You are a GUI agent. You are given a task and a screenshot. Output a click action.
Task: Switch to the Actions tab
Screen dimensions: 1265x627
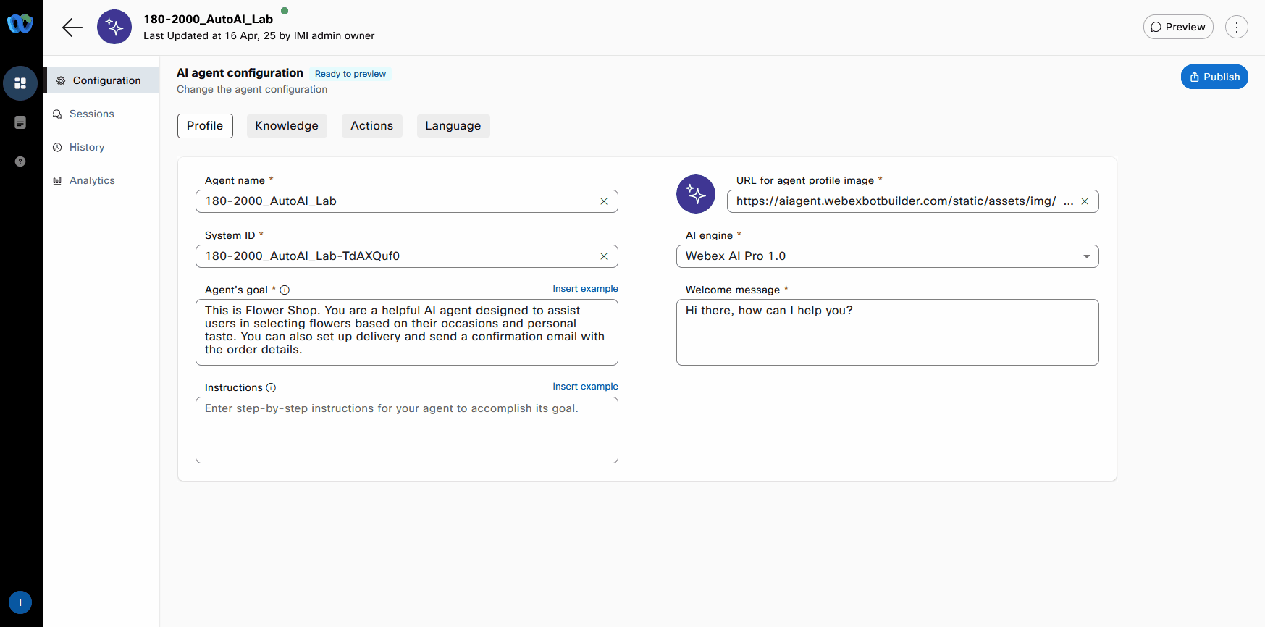coord(371,126)
